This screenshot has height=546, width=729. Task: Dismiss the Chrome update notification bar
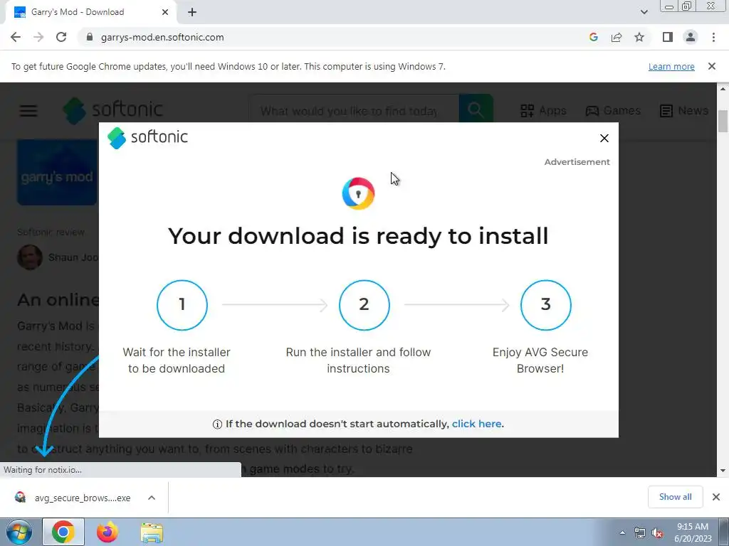tap(712, 66)
